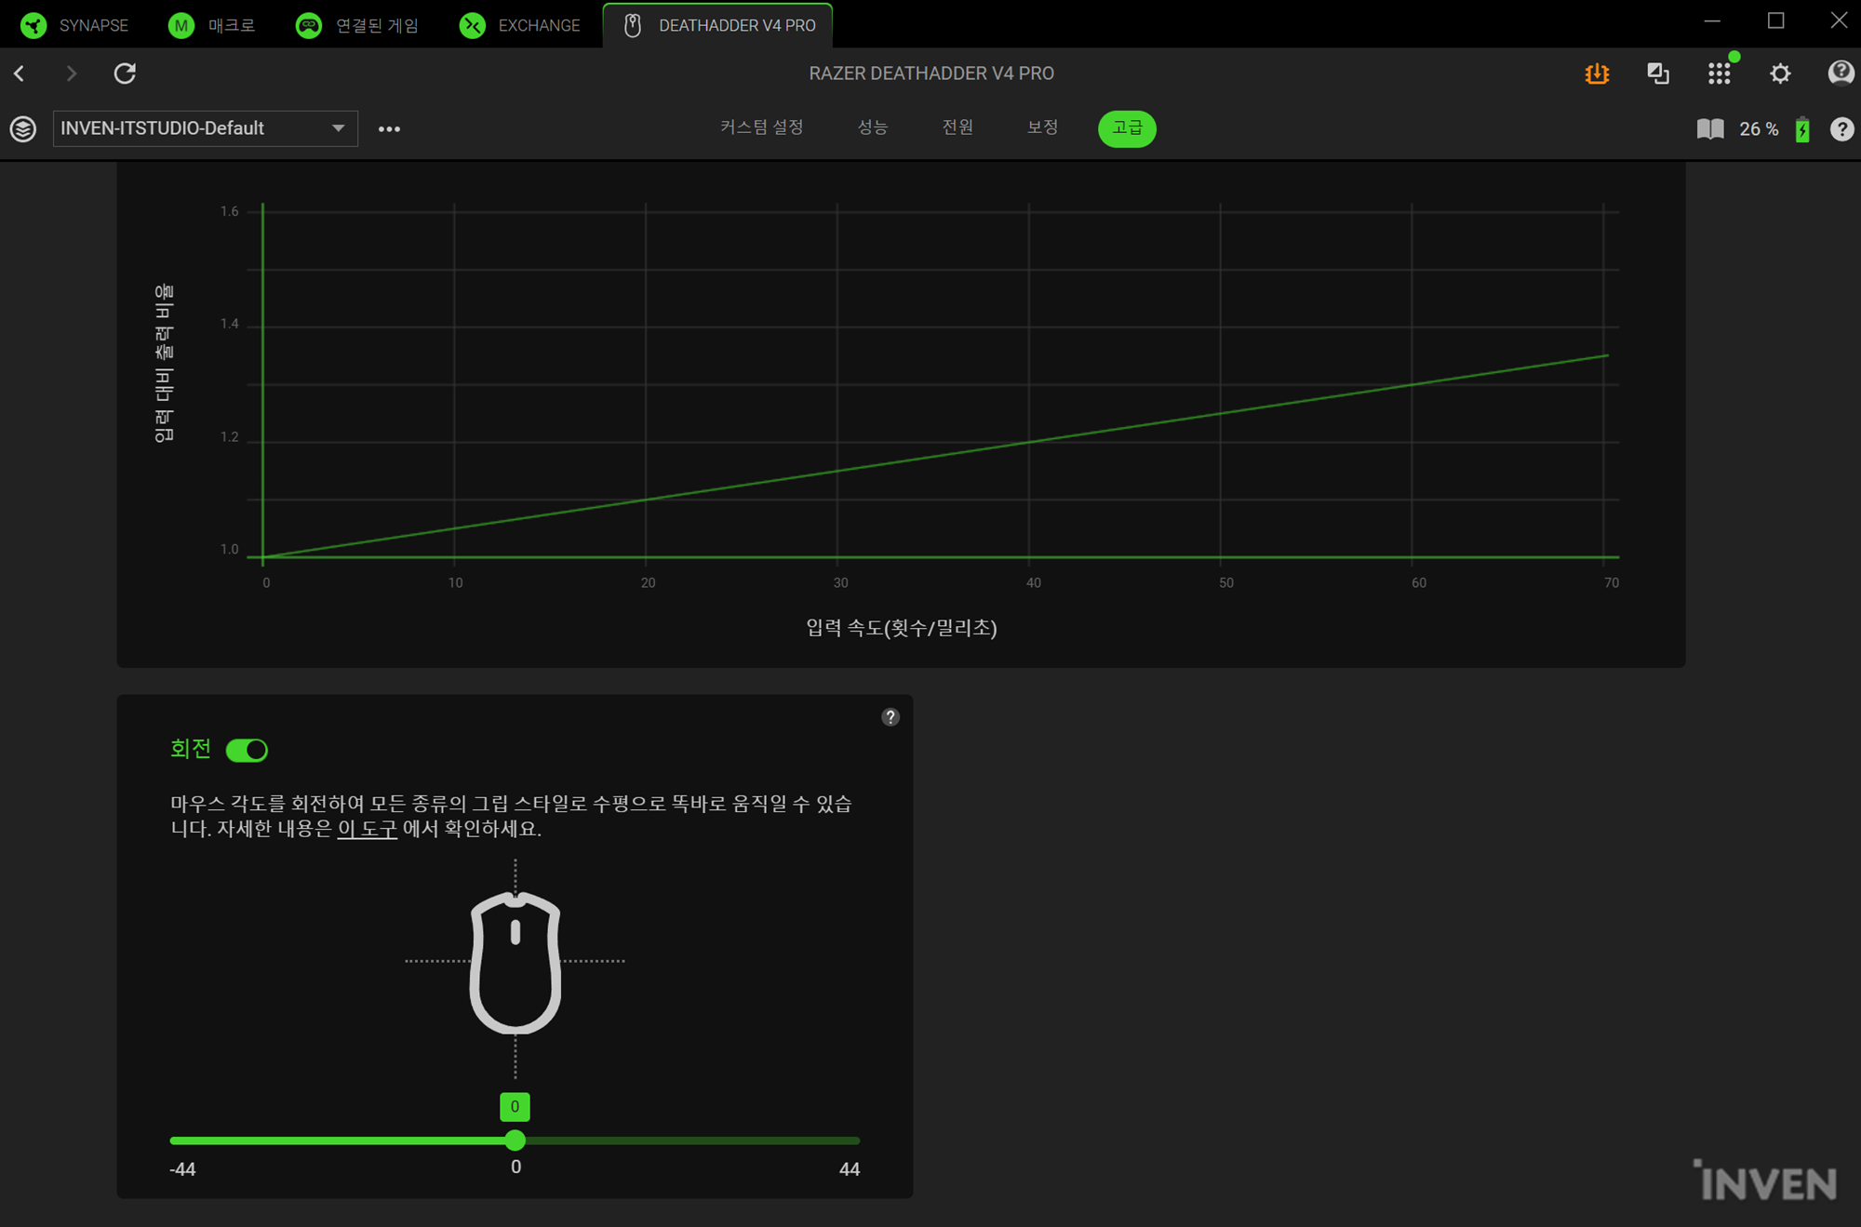Refresh the page with the reload icon
Image resolution: width=1861 pixels, height=1227 pixels.
tap(125, 73)
